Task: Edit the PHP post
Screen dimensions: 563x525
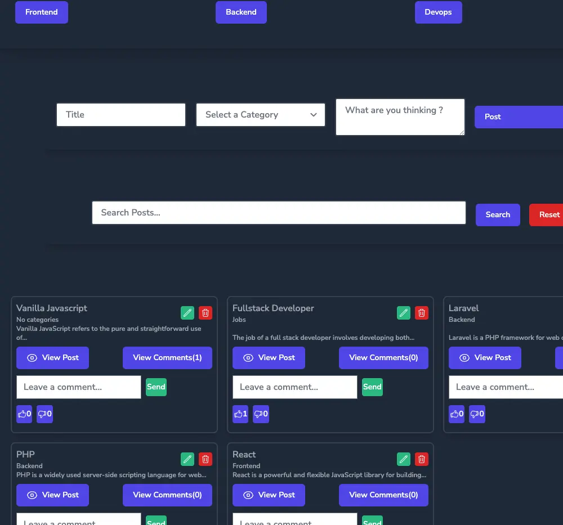Action: coord(187,459)
